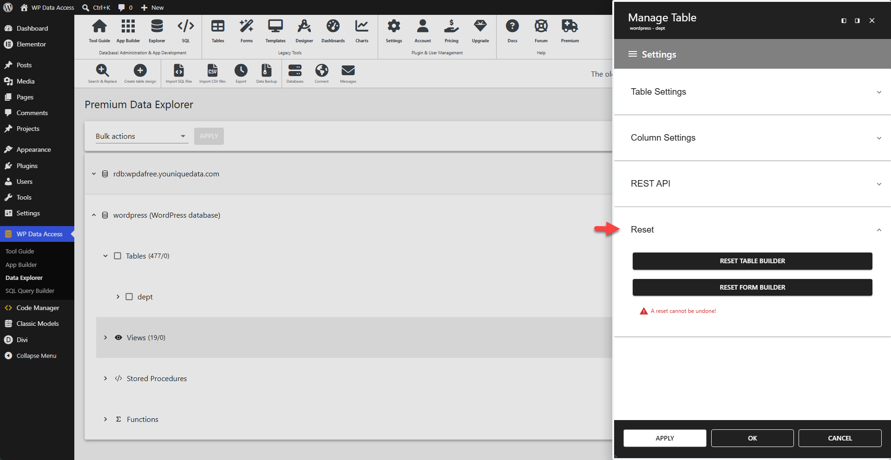Image resolution: width=891 pixels, height=460 pixels.
Task: Close the Manage Table panel
Action: [872, 20]
